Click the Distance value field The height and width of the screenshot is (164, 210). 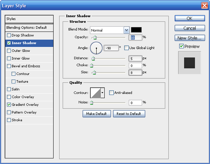pos(135,59)
